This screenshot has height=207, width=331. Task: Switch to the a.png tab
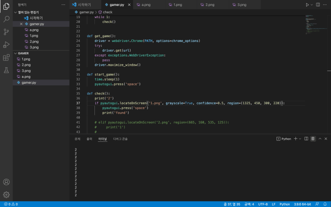(x=149, y=5)
